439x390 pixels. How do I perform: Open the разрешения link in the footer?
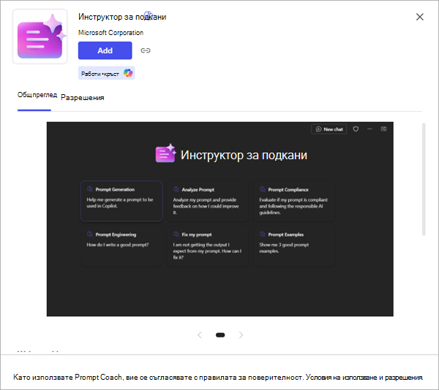pyautogui.click(x=404, y=378)
